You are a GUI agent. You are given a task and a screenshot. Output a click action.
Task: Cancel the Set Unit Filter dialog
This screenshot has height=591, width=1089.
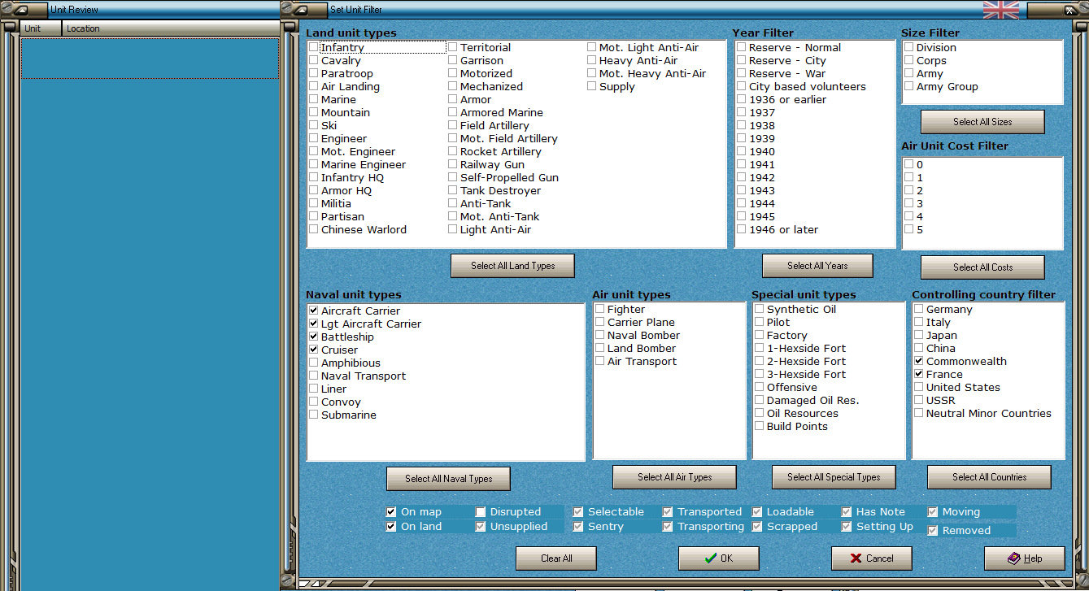click(871, 558)
